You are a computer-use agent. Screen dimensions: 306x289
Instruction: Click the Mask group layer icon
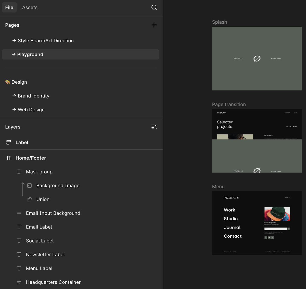tap(19, 172)
